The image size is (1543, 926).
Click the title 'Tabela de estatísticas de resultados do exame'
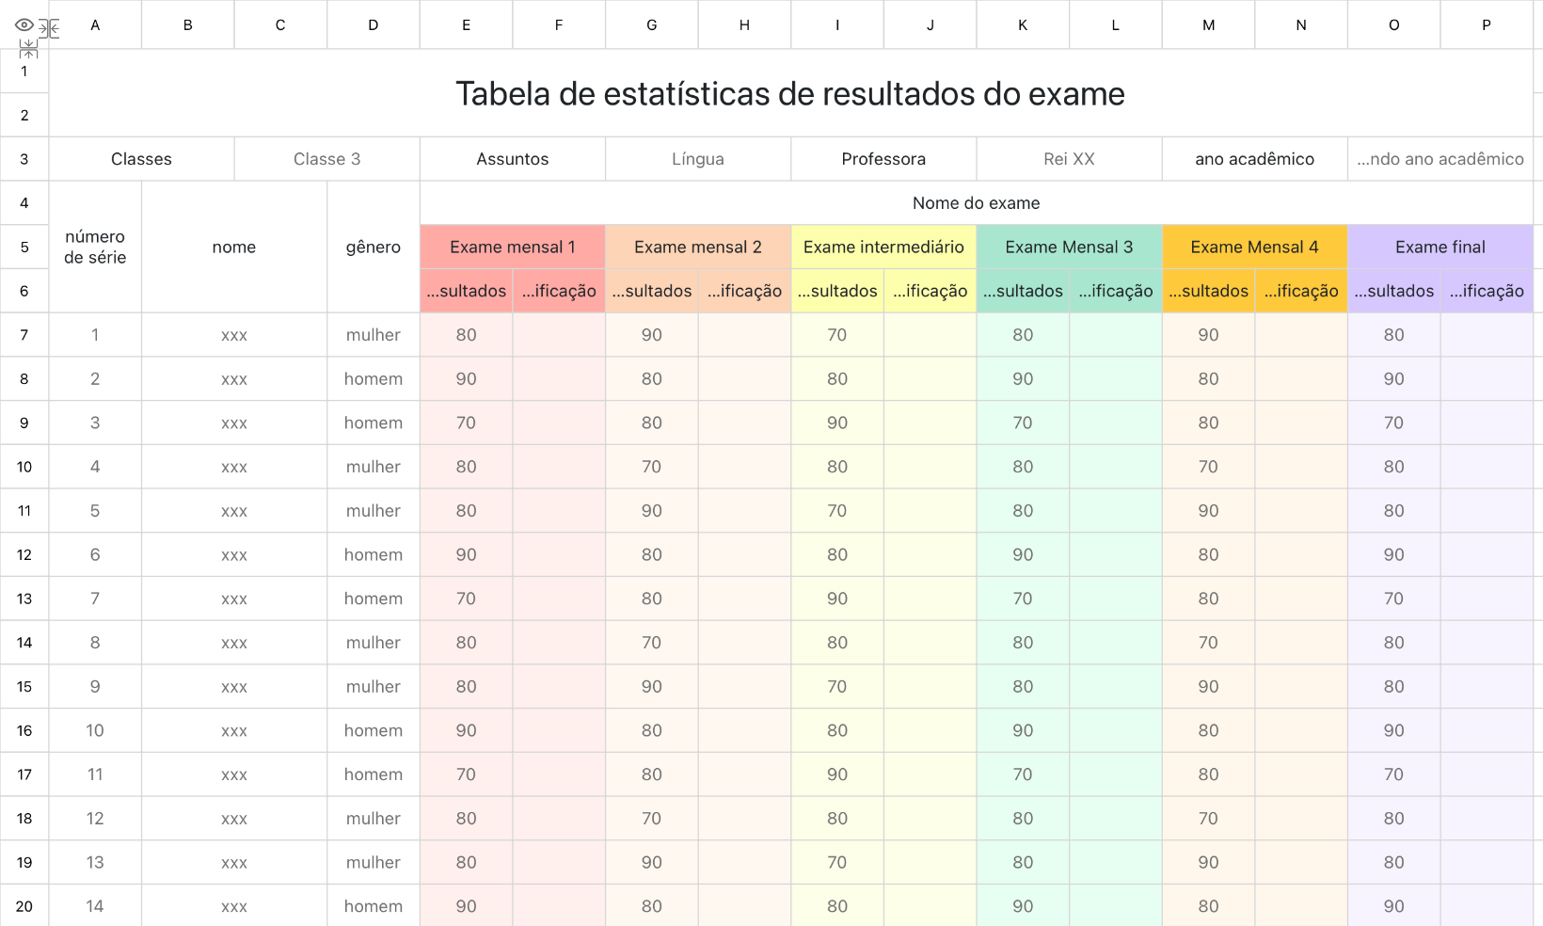point(790,93)
